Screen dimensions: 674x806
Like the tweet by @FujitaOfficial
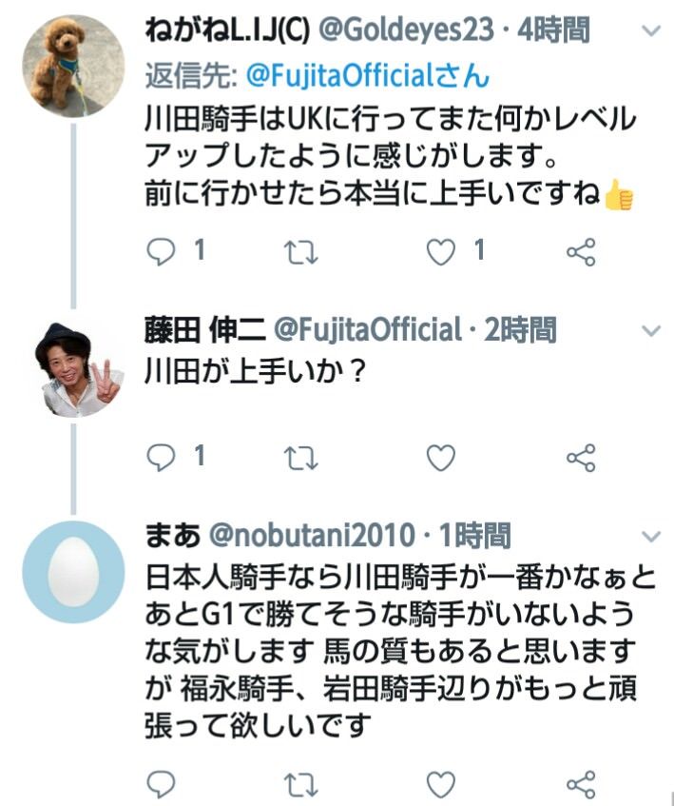click(x=440, y=458)
